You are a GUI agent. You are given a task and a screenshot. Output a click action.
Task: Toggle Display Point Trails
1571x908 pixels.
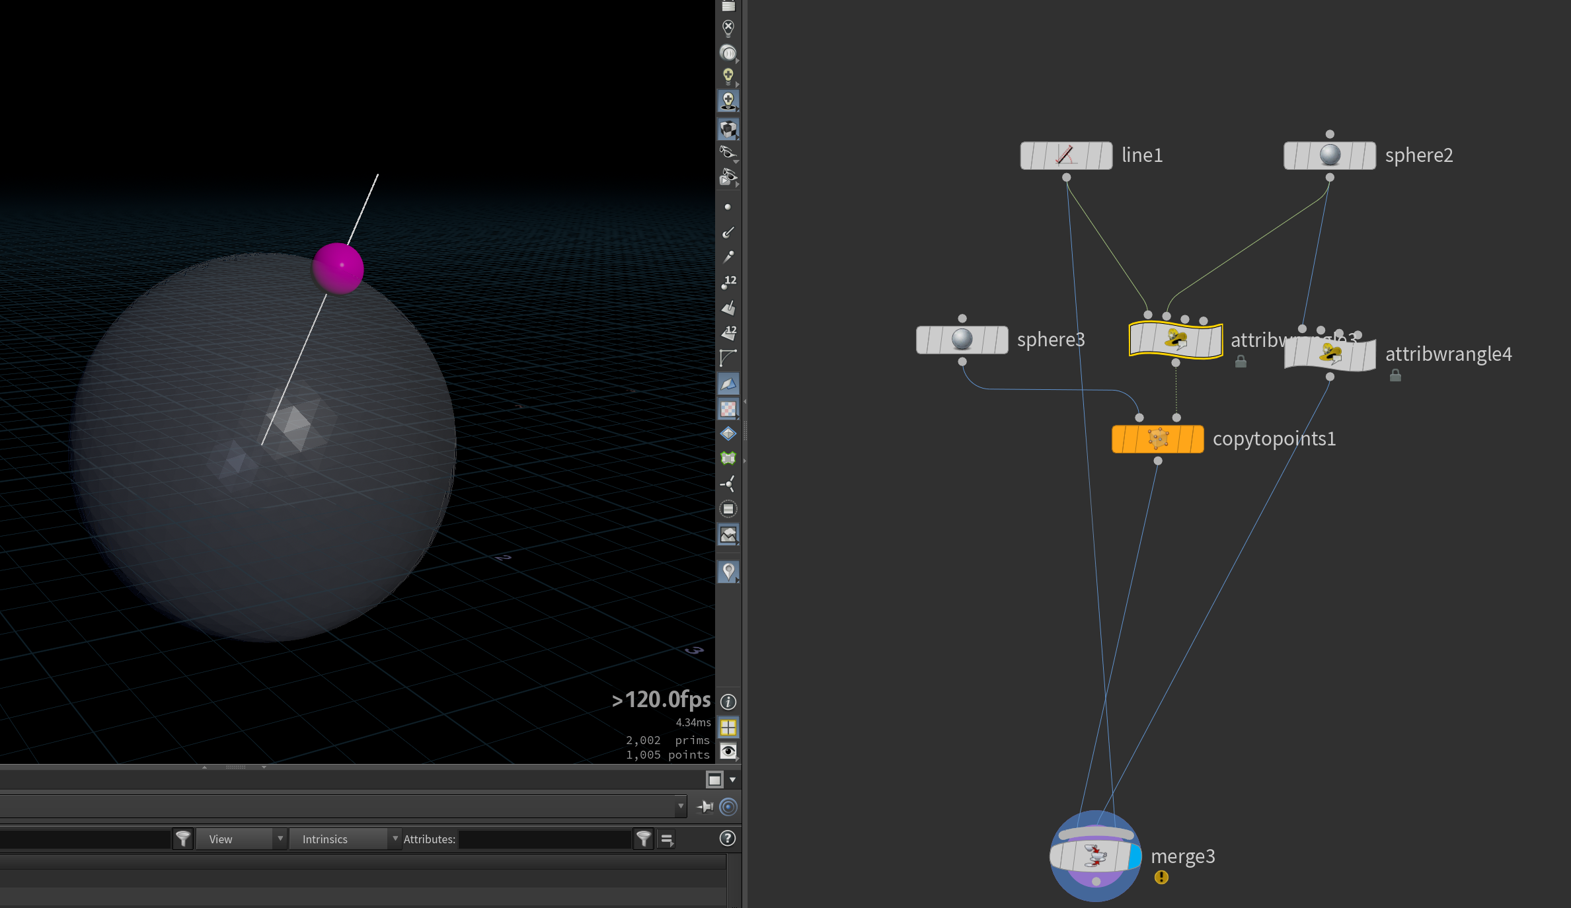point(728,256)
